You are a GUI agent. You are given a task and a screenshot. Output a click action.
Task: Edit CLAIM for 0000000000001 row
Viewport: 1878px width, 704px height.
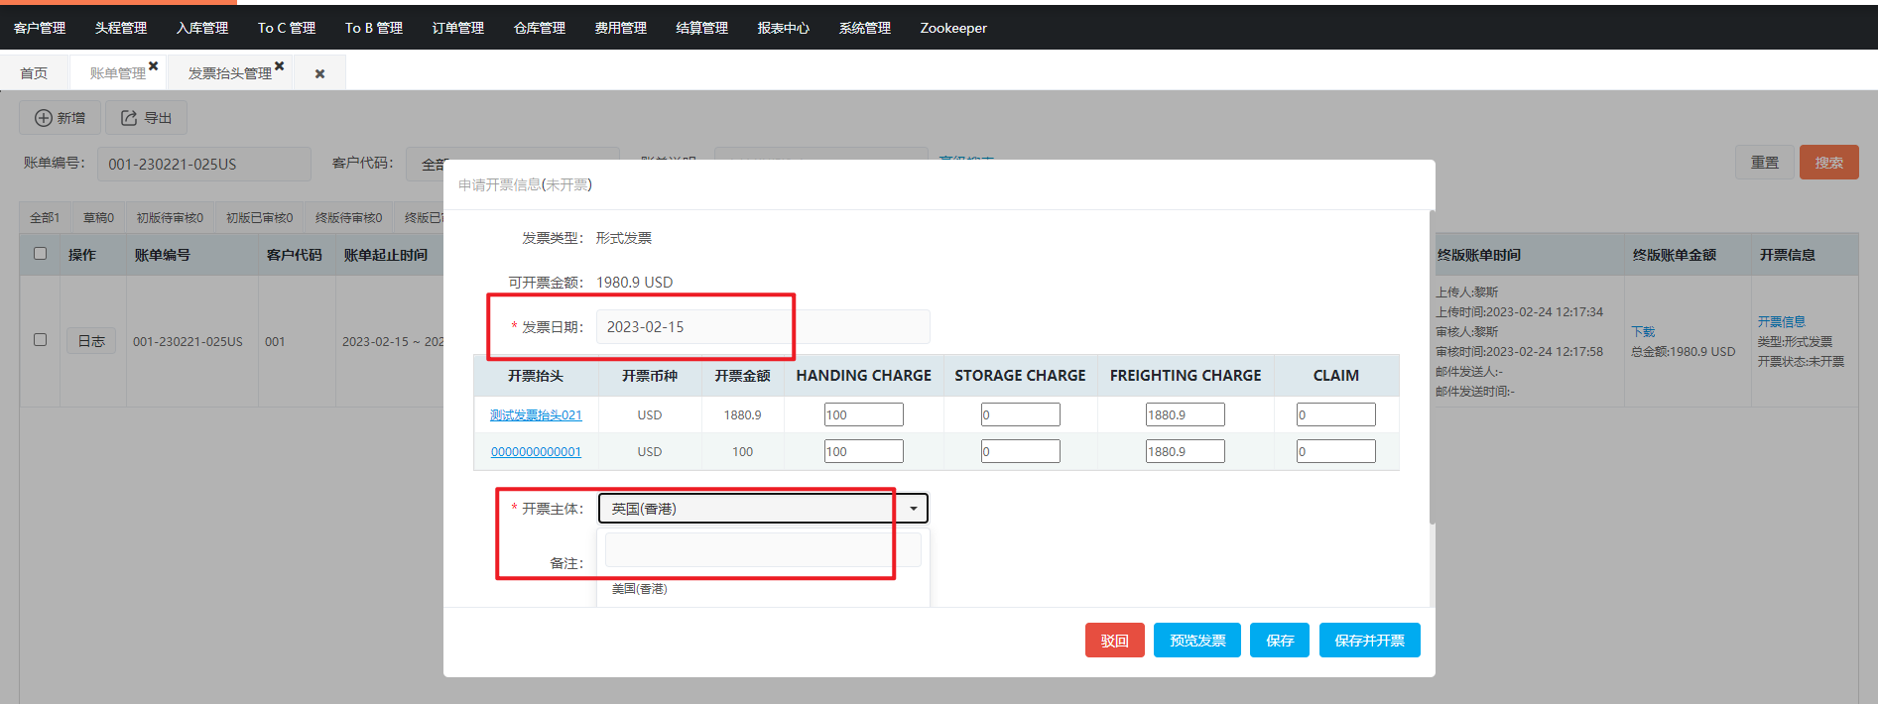pos(1335,451)
